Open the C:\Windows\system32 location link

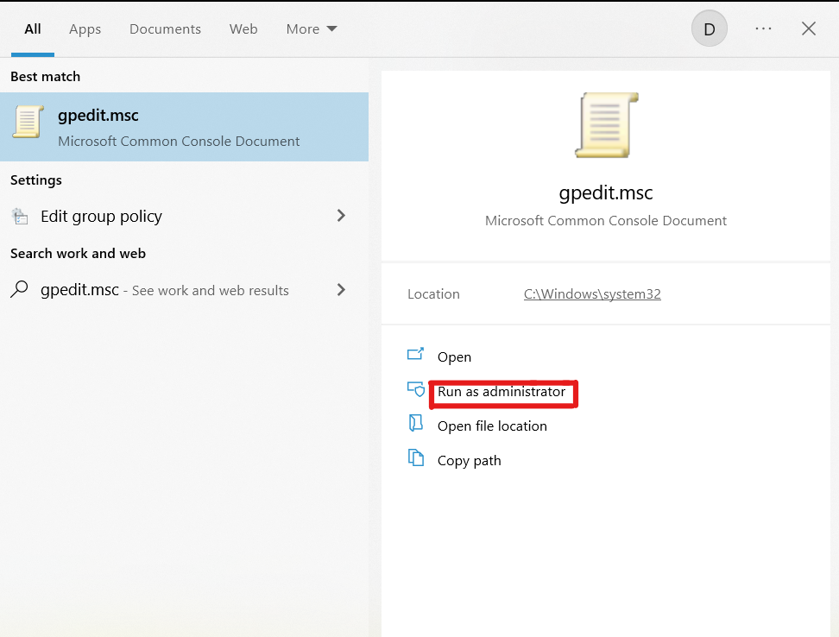pos(592,294)
